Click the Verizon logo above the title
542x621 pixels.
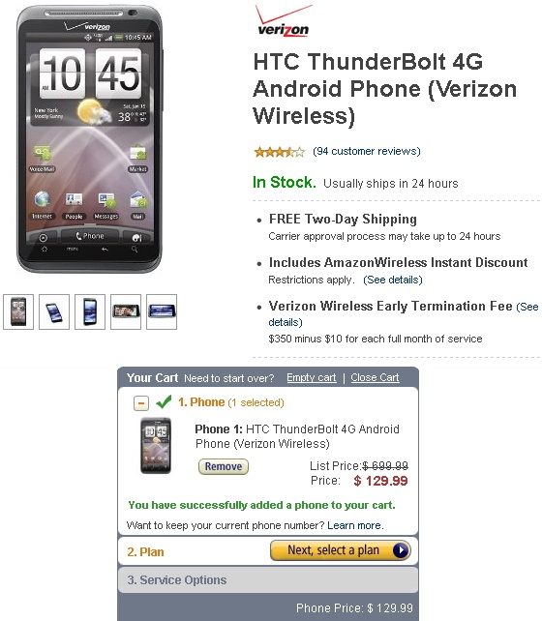tap(283, 21)
